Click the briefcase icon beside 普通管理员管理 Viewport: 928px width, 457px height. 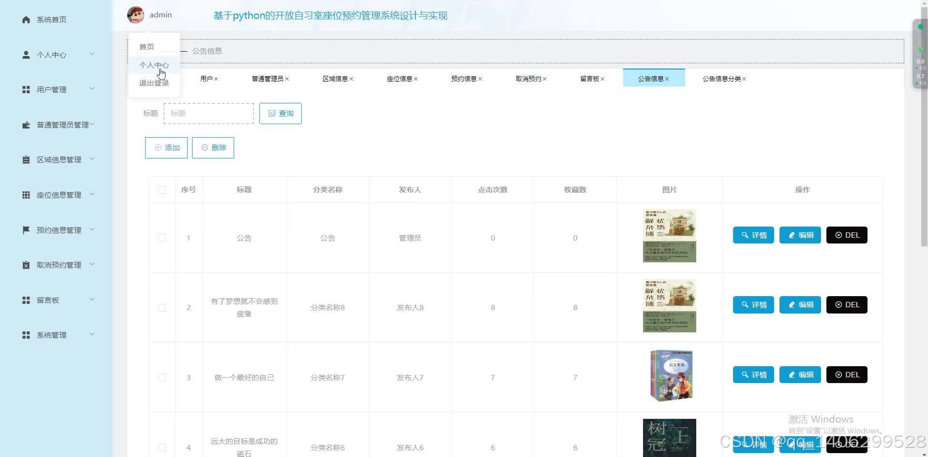(26, 125)
